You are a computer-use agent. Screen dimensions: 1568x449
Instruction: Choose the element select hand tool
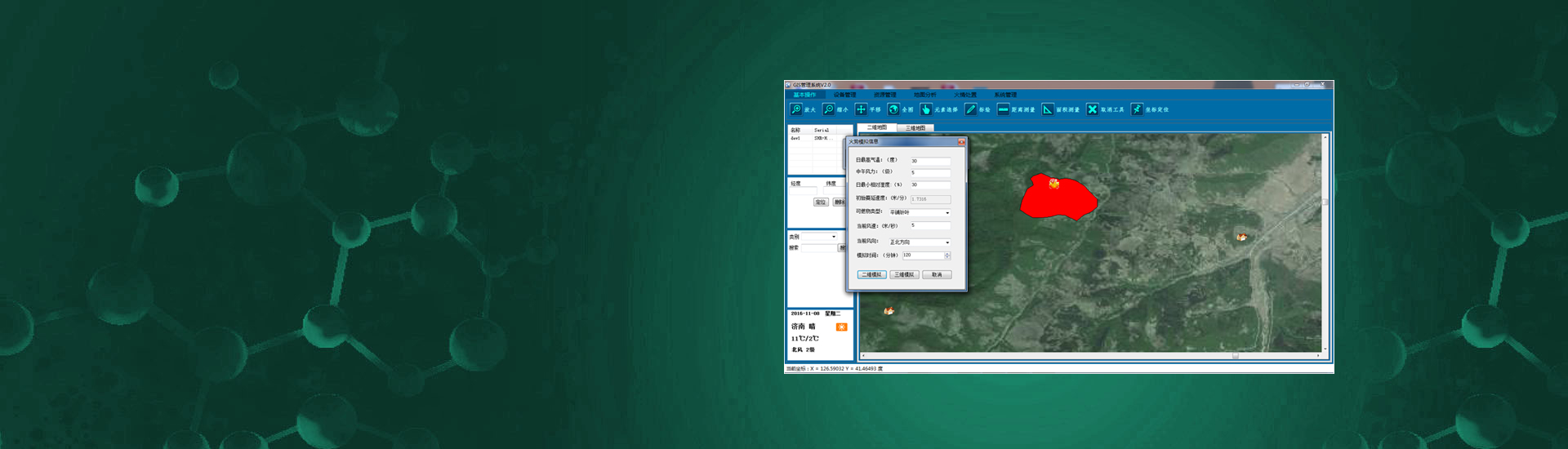[926, 109]
